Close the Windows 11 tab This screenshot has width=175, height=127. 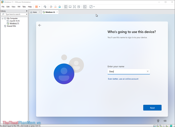[57, 12]
